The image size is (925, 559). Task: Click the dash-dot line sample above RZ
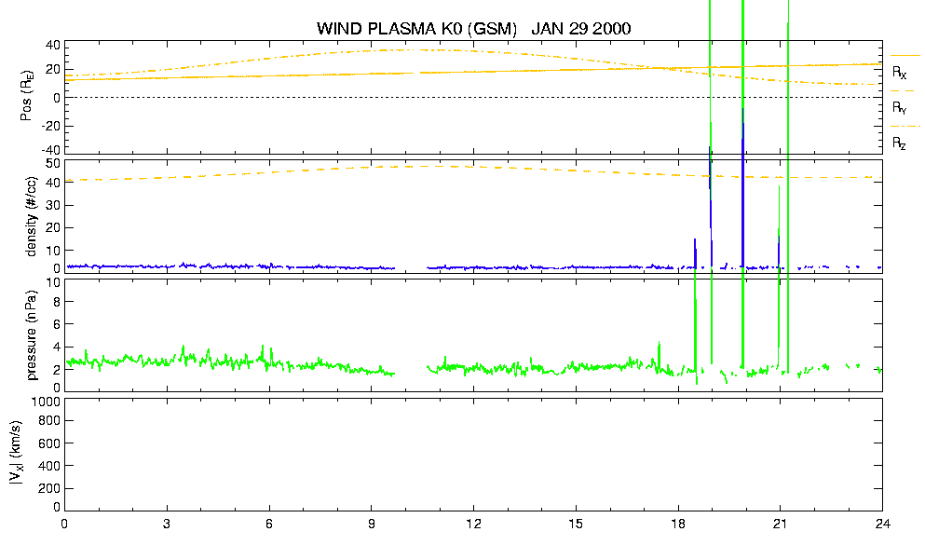pos(905,127)
